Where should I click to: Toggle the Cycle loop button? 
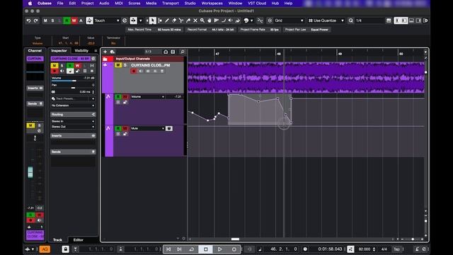coord(192,249)
